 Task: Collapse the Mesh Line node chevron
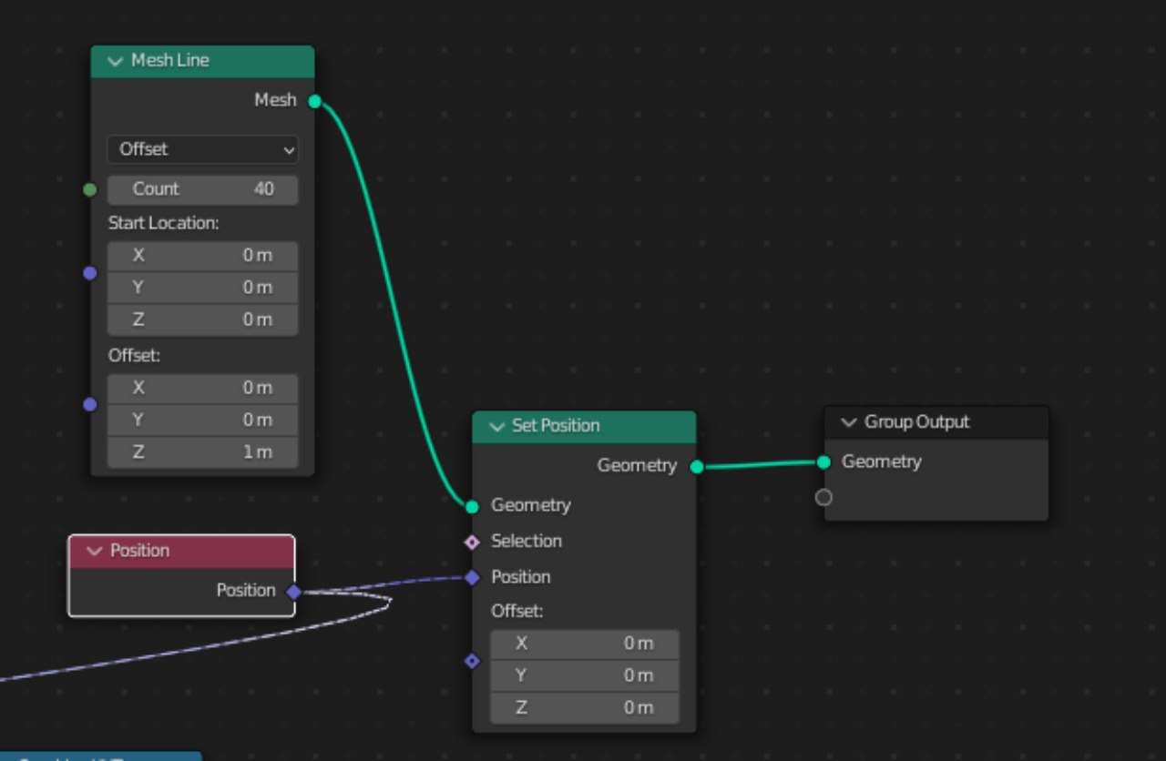115,61
